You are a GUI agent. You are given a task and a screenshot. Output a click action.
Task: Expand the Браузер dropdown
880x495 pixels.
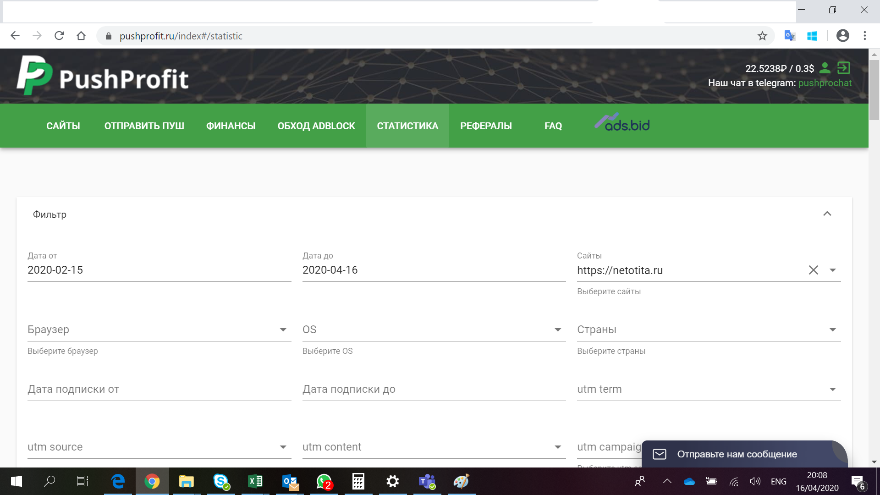[283, 330]
